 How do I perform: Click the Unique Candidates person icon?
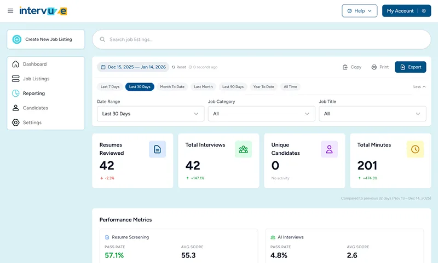[x=329, y=149]
